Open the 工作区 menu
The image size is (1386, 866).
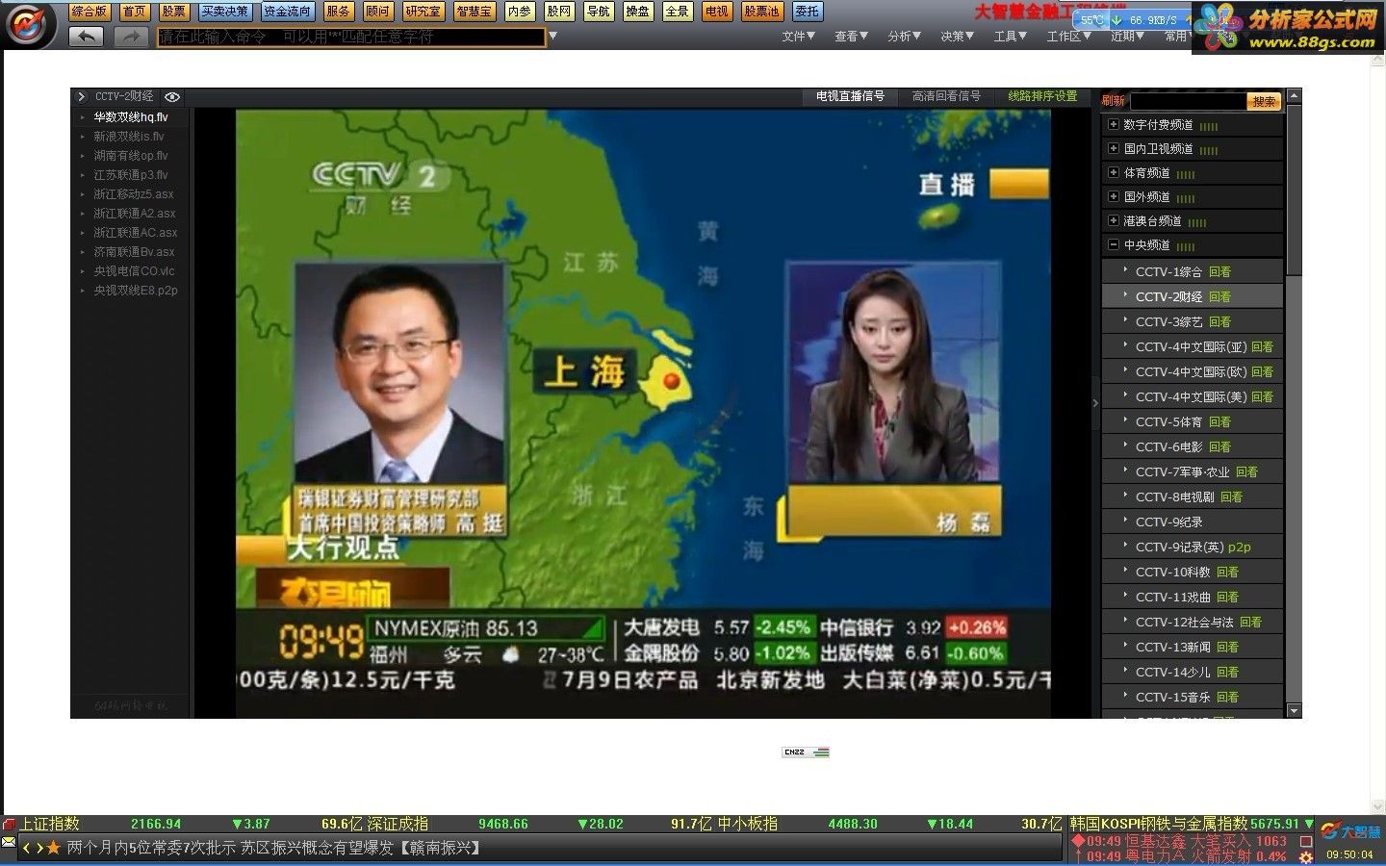pyautogui.click(x=1069, y=37)
